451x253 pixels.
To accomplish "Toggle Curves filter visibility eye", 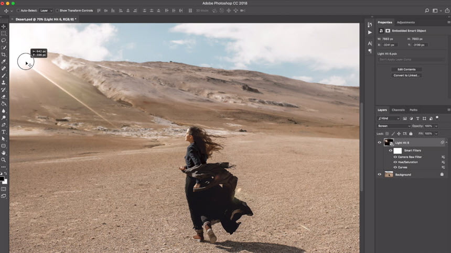I will click(x=395, y=168).
